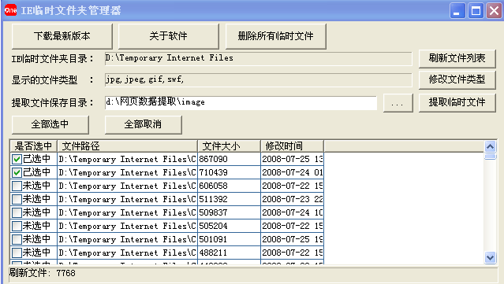The width and height of the screenshot is (504, 284).
Task: Click date cell 2008-07-25 13
Action: (x=292, y=159)
